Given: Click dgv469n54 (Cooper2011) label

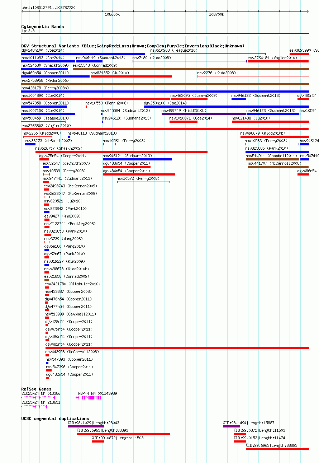Looking at the screenshot, I should tap(45, 73).
